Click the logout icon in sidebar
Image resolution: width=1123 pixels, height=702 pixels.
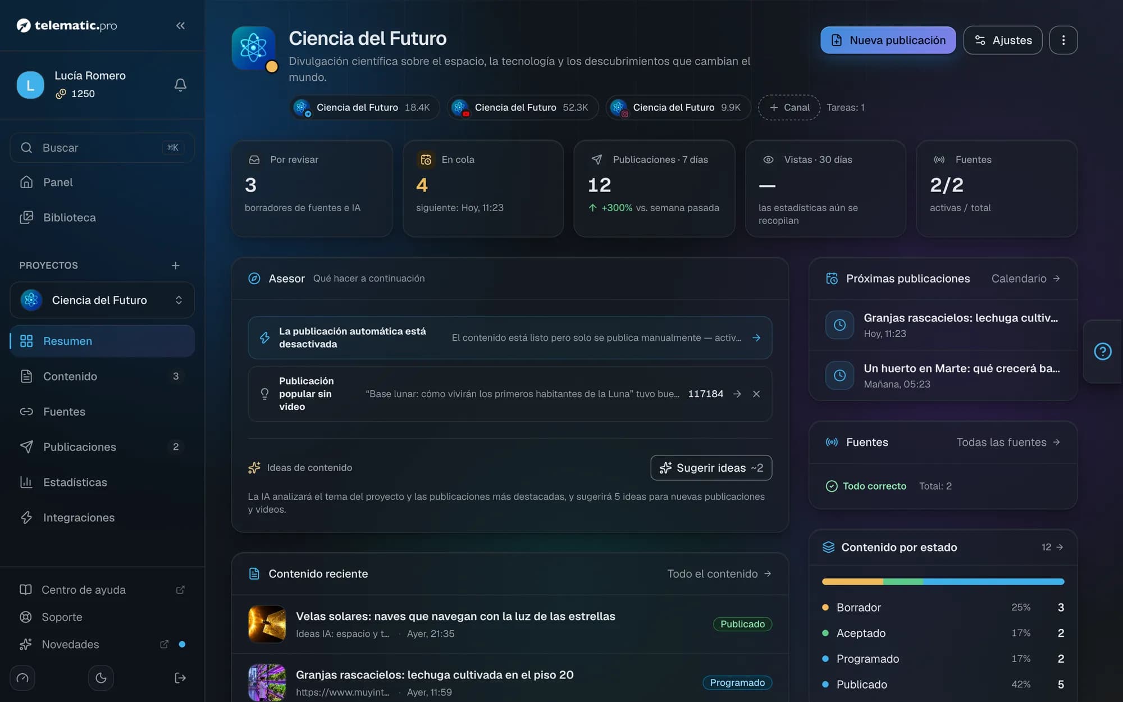click(x=180, y=678)
